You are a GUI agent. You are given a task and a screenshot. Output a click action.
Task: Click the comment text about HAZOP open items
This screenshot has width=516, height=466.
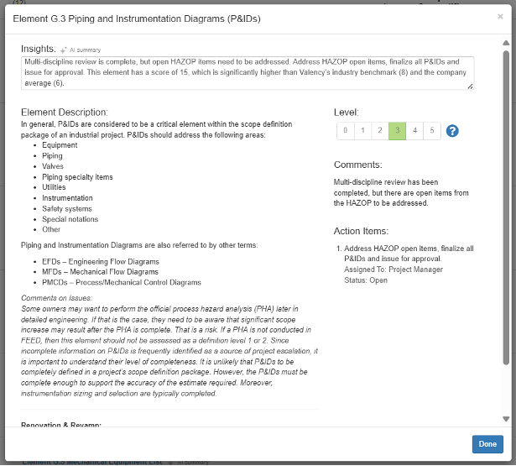(x=401, y=192)
